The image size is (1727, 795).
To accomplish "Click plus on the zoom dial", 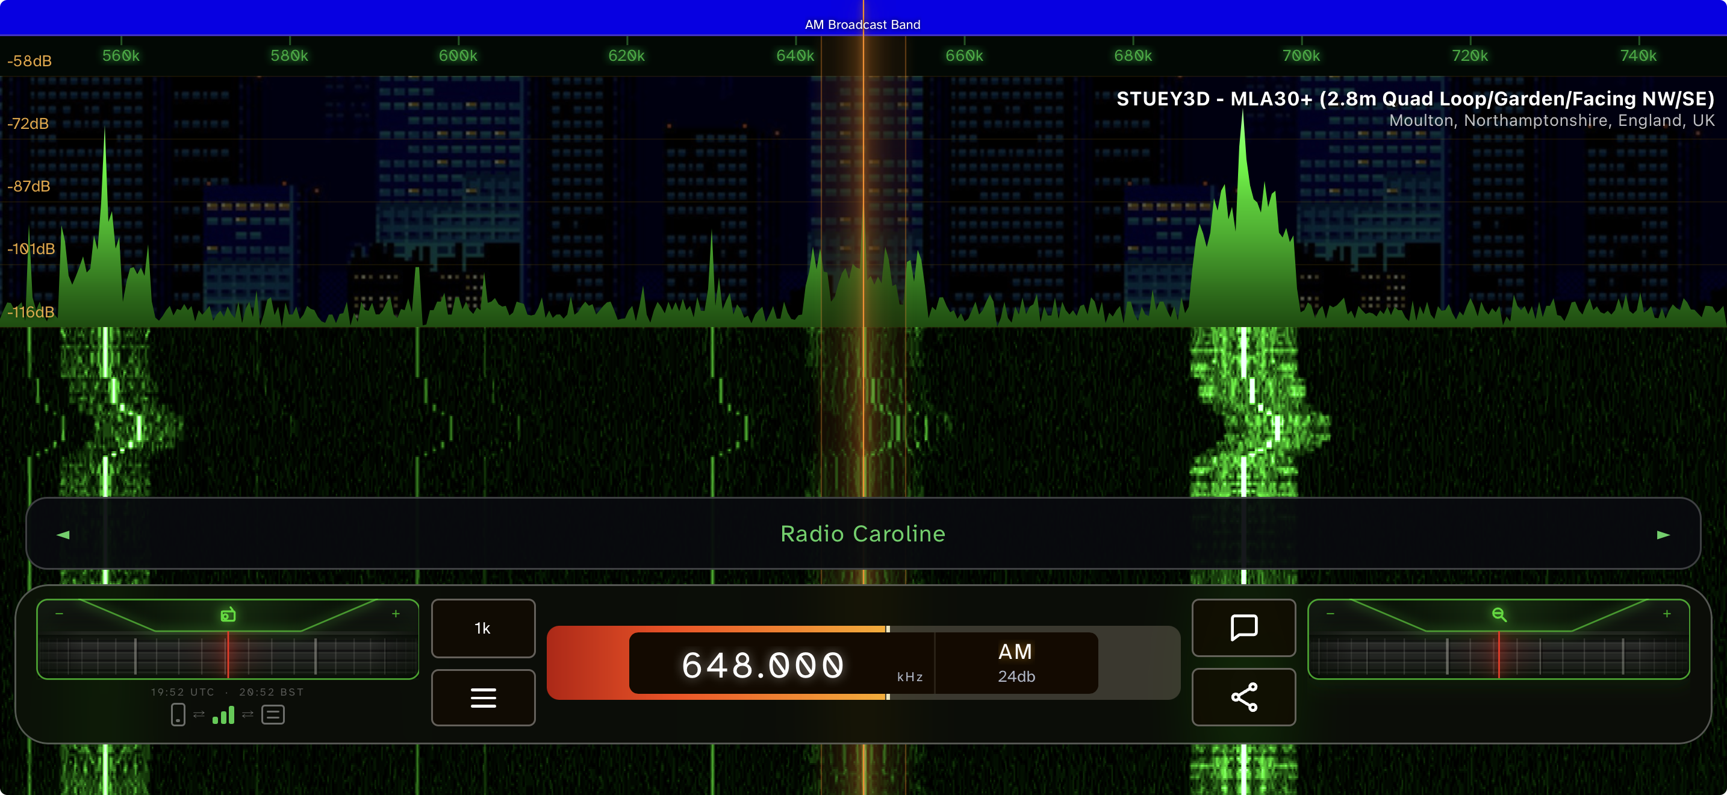I will [x=1667, y=613].
